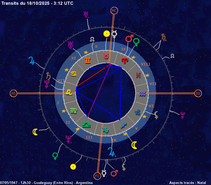Click the DS descendant marker
211x185 pixels.
tap(198, 93)
